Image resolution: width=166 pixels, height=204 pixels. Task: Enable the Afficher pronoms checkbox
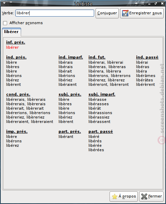(x=5, y=23)
